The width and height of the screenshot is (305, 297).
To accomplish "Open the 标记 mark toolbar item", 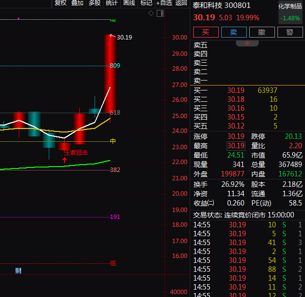I will click(146, 3).
